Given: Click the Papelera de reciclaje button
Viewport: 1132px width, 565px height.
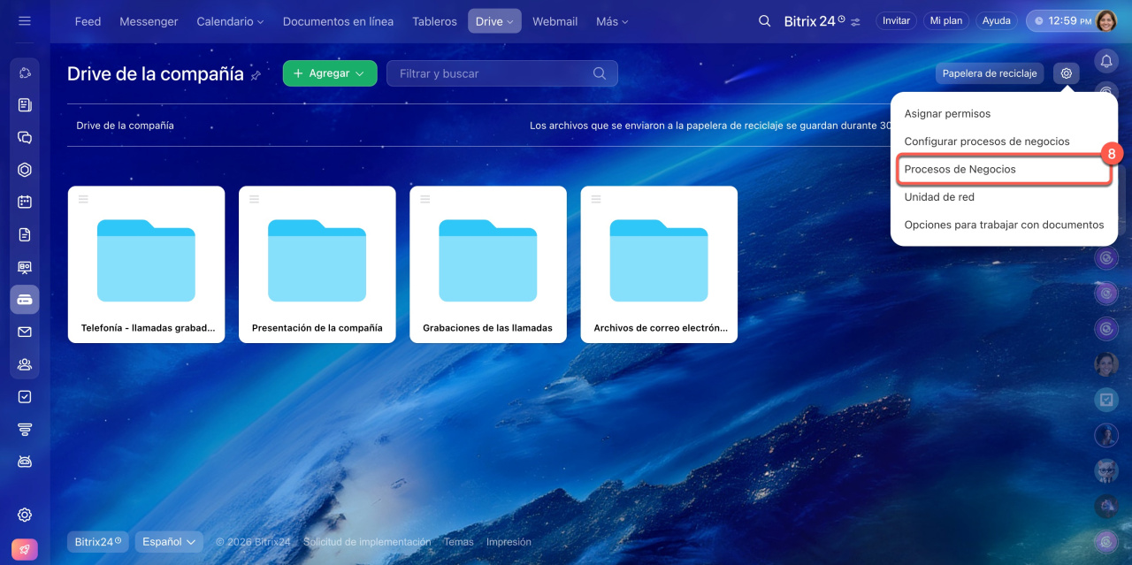Looking at the screenshot, I should [990, 73].
